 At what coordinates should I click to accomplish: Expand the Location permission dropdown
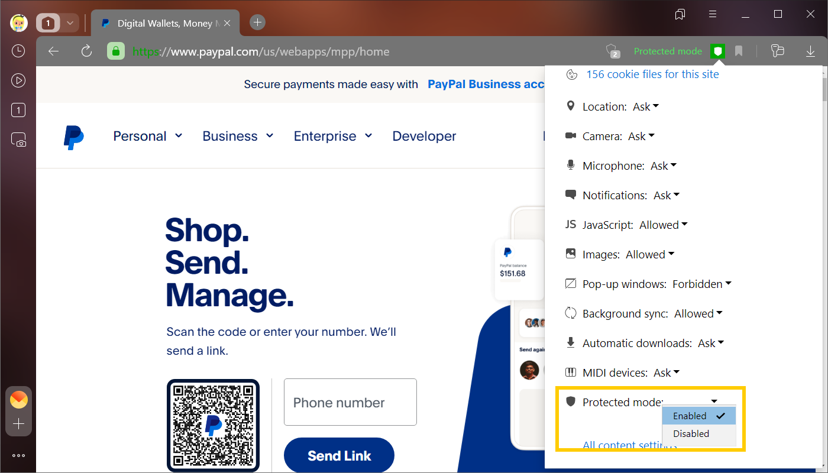646,107
